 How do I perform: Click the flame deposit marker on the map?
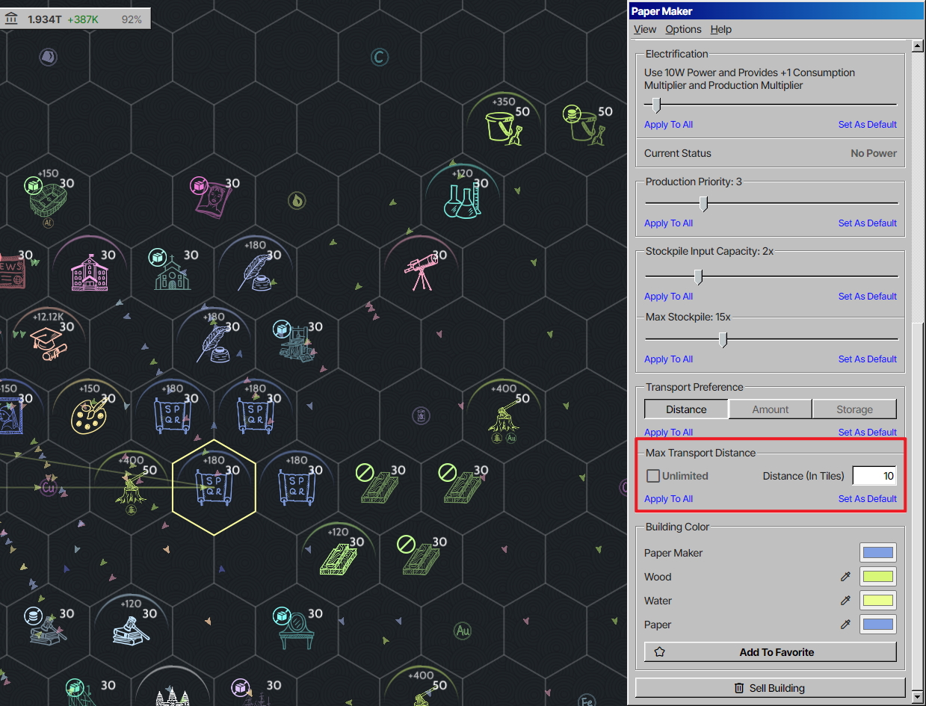click(297, 200)
